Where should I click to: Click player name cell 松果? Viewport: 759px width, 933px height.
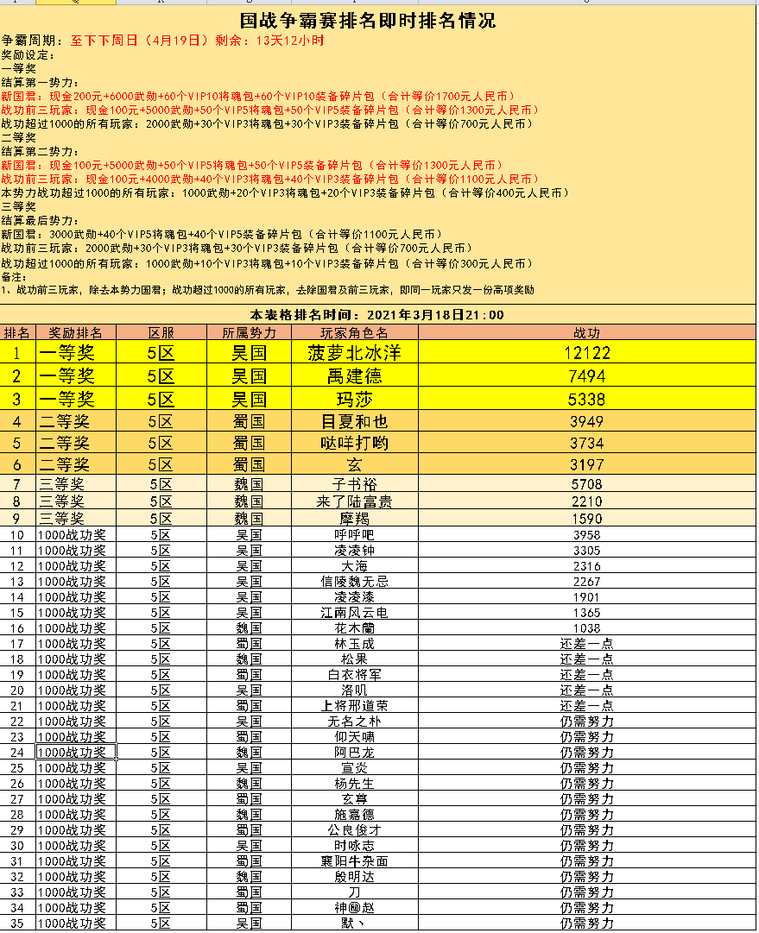click(x=355, y=659)
